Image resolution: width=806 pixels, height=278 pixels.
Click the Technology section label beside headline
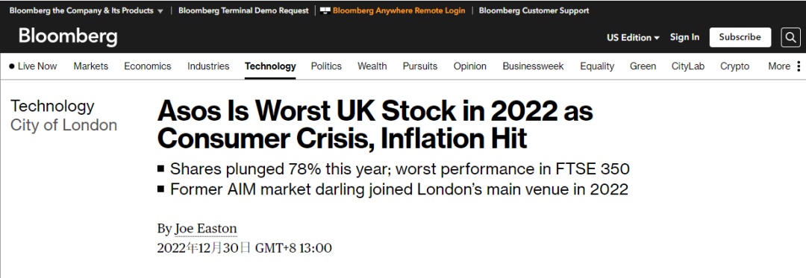[x=52, y=106]
